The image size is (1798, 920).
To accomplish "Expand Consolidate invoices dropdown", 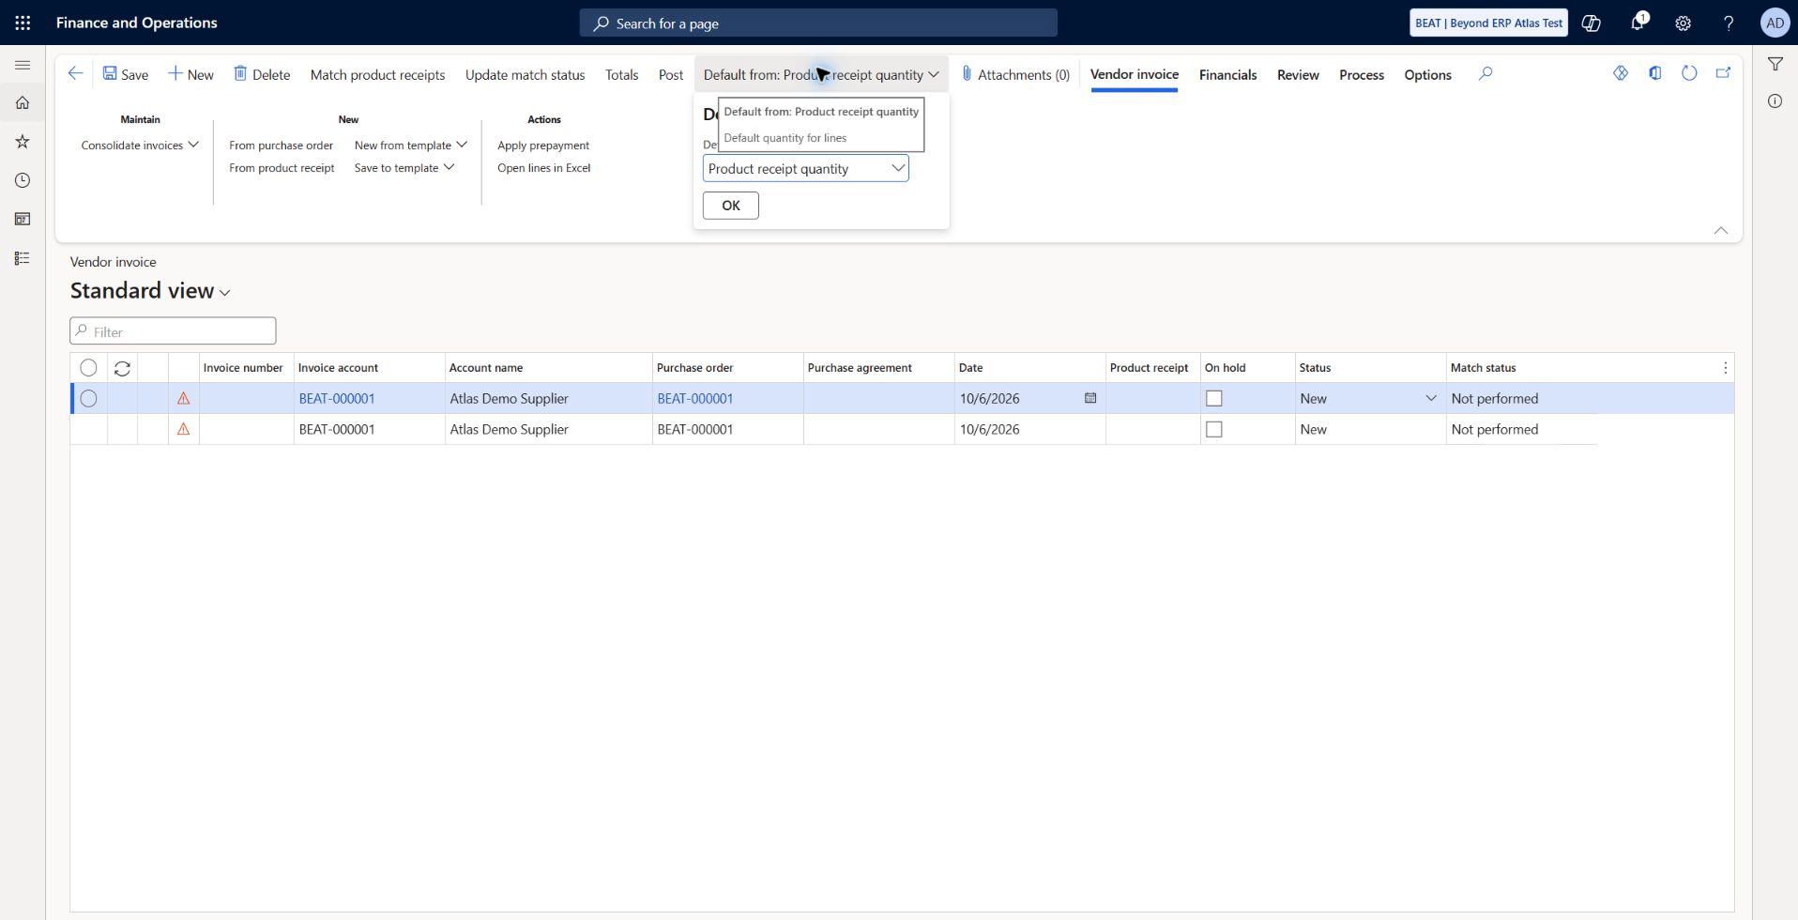I will pos(140,146).
